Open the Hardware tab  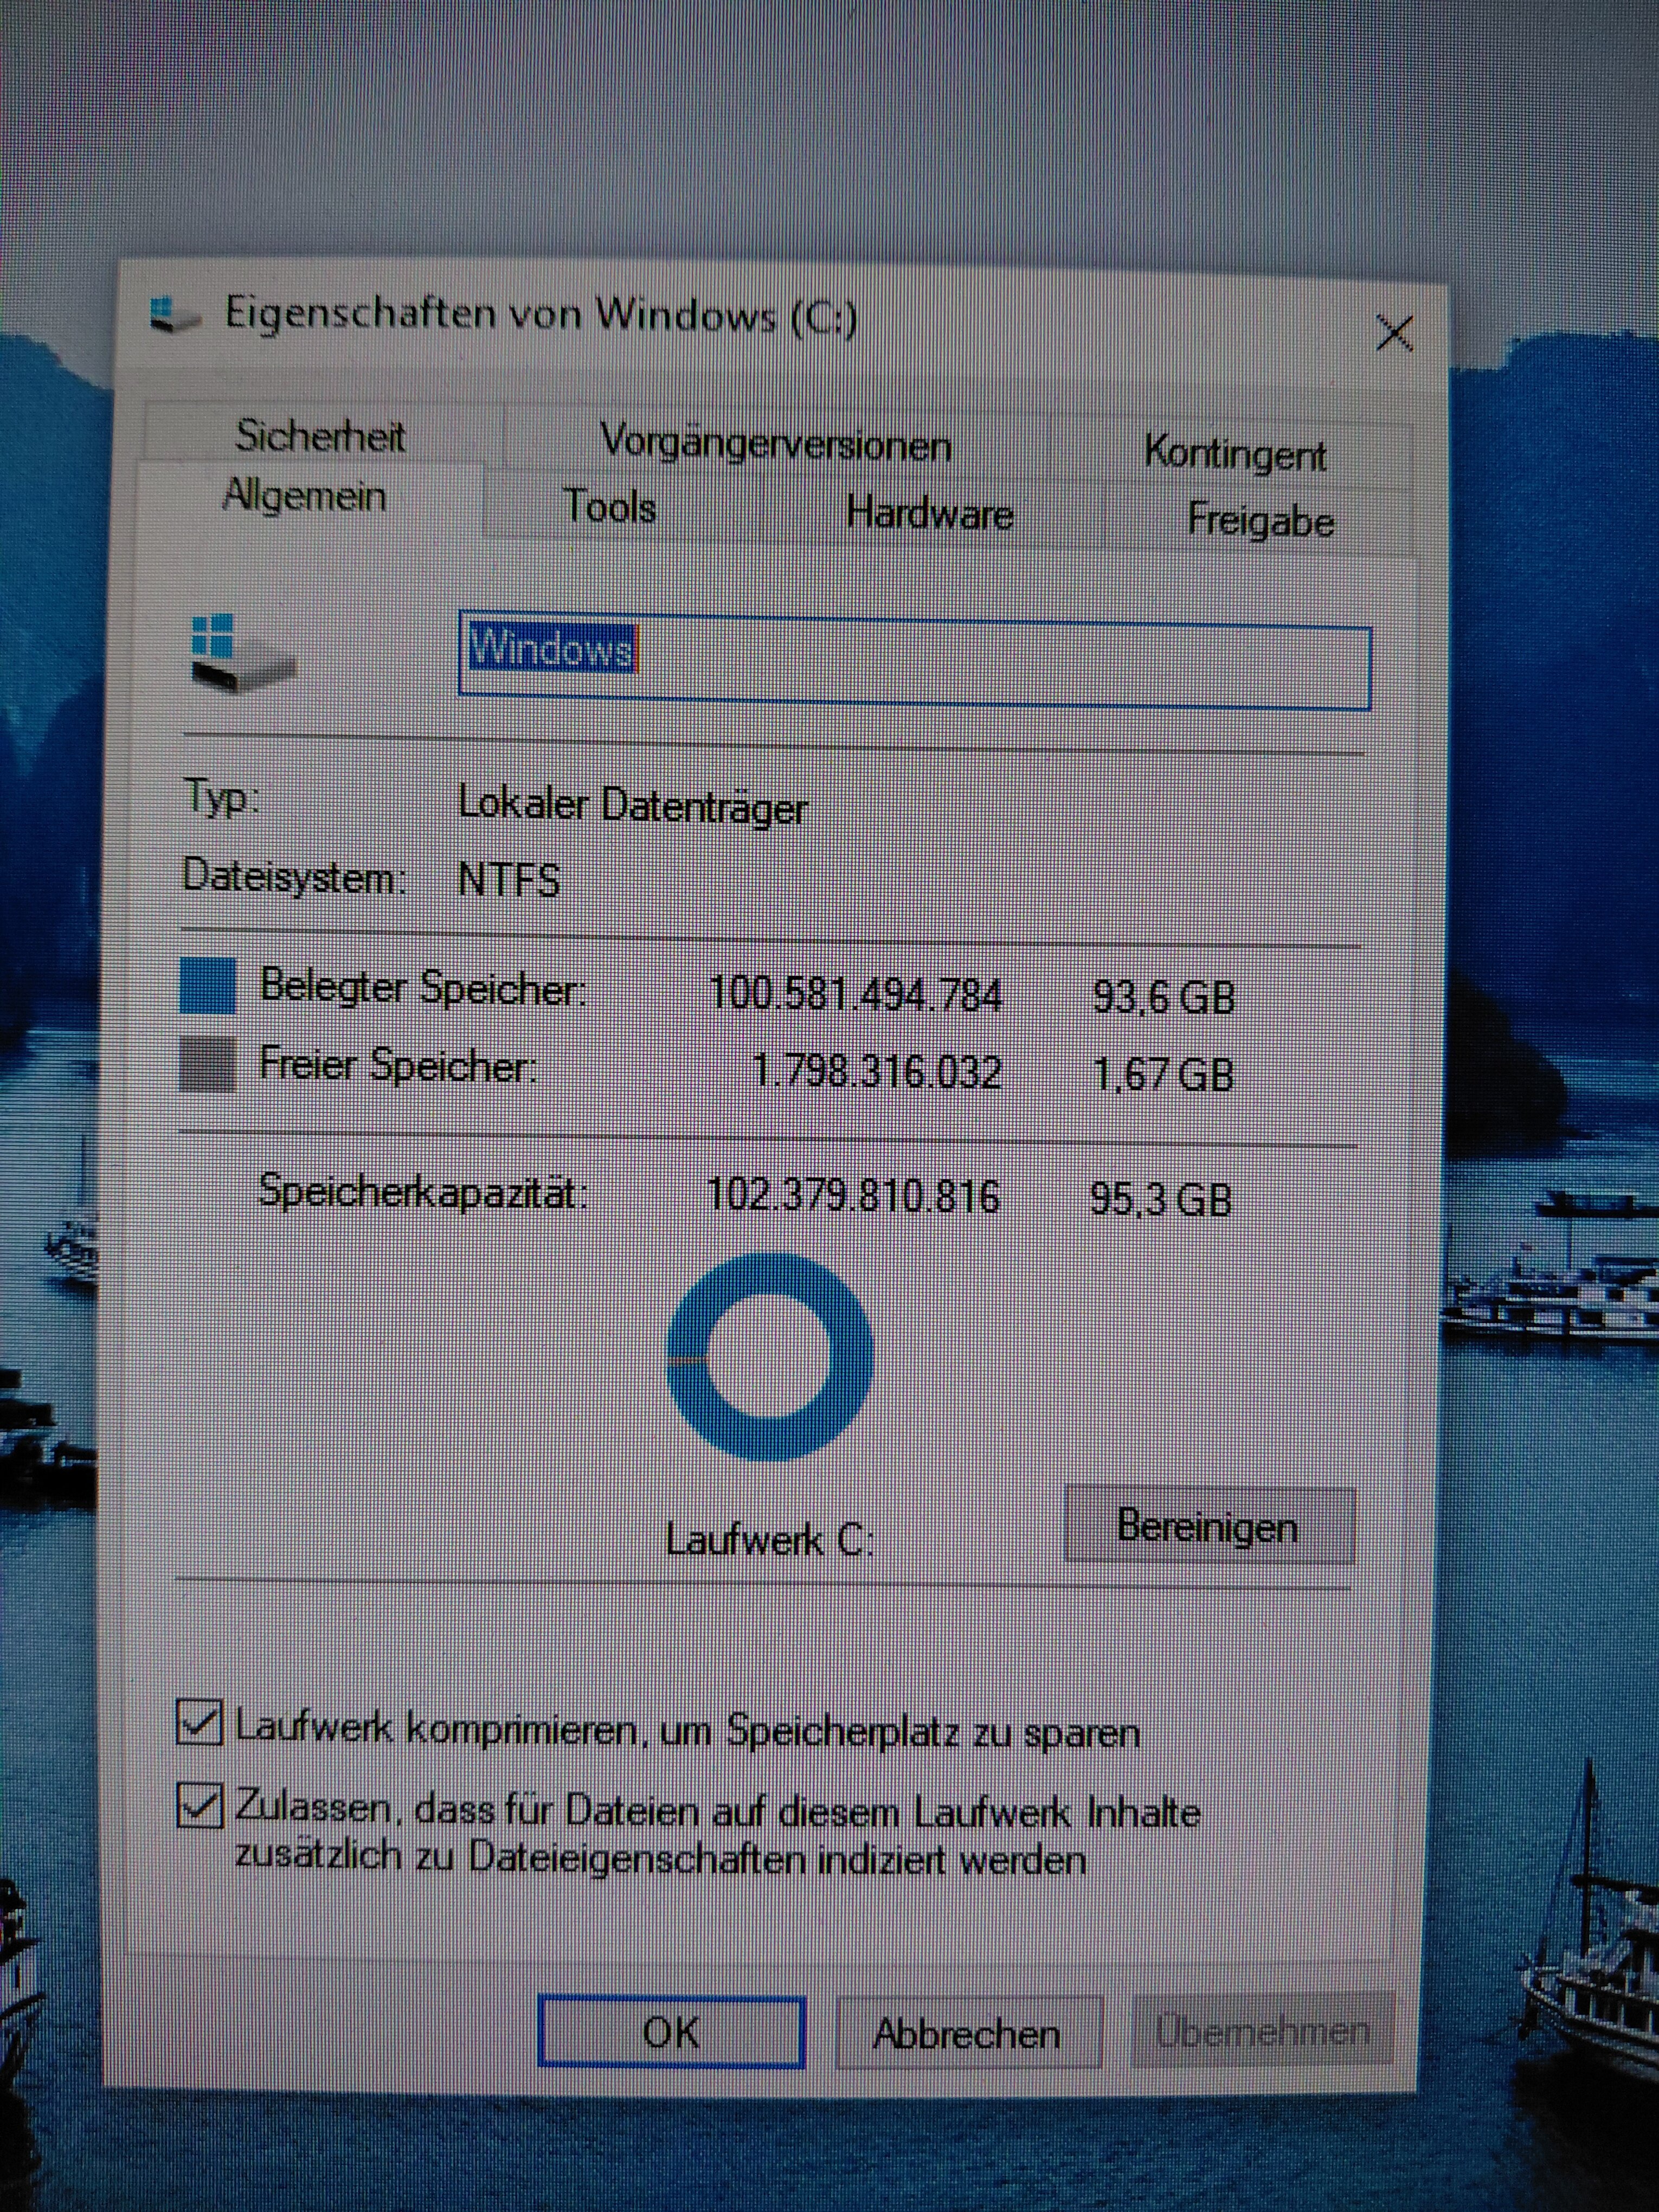(929, 514)
